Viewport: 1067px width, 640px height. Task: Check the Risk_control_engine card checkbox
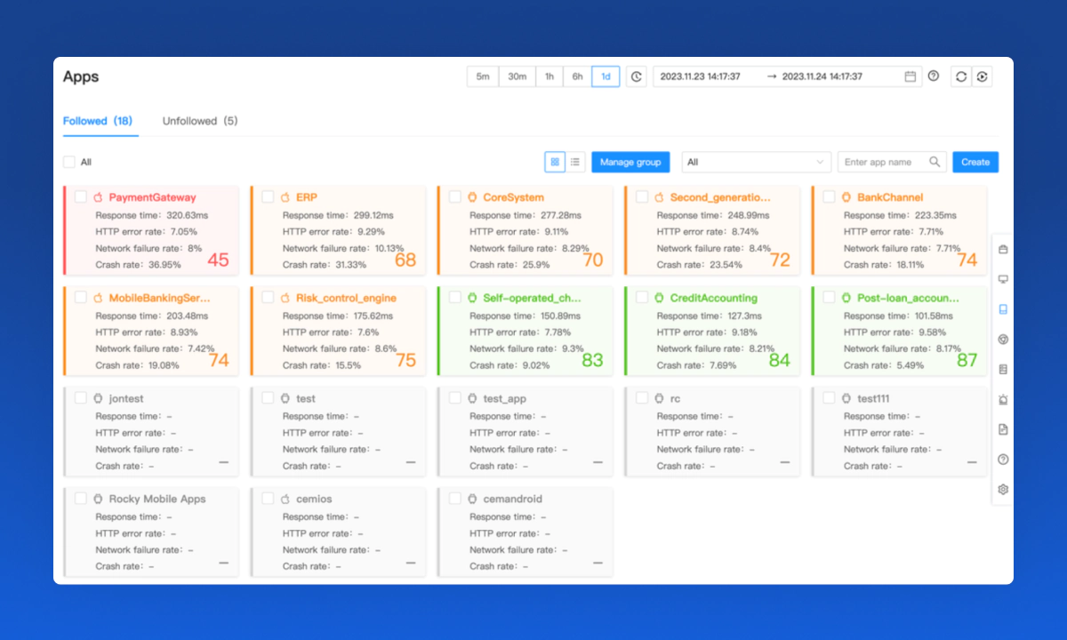click(x=268, y=297)
